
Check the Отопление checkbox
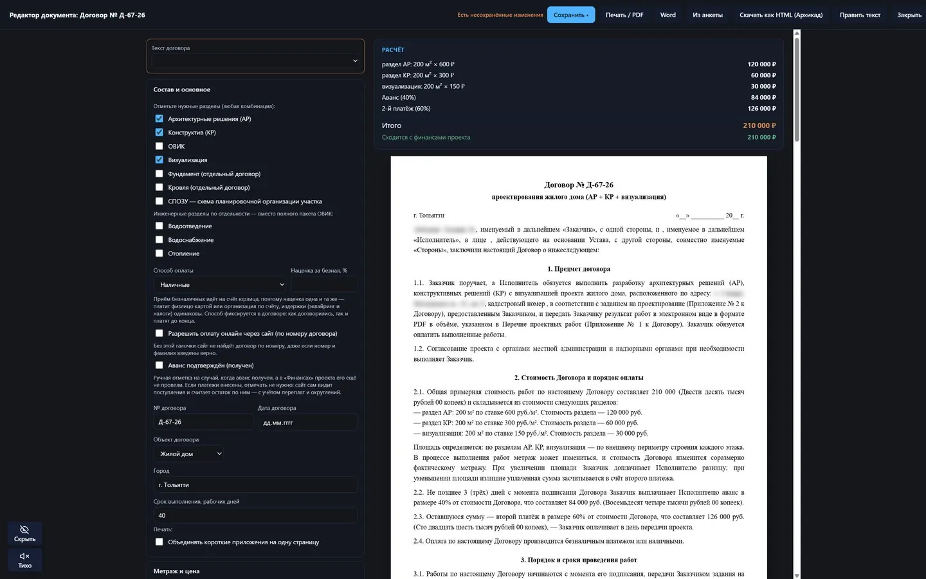pos(159,253)
